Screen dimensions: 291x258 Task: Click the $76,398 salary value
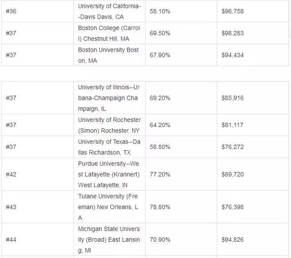pos(232,207)
